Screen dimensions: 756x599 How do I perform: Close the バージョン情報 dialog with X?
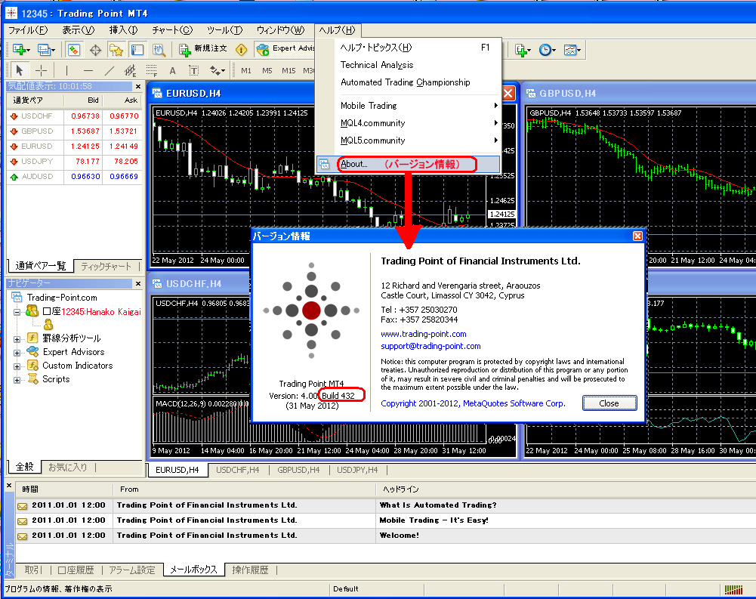pyautogui.click(x=637, y=236)
